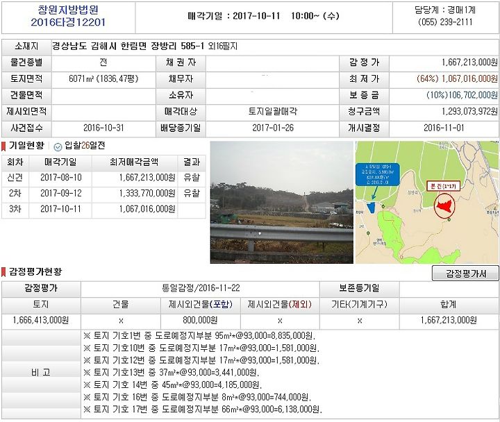Click the 제시외건물(제외) column header
500x422 pixels.
point(280,305)
